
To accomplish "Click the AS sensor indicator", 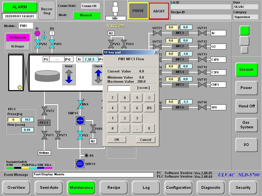I will point(86,155).
